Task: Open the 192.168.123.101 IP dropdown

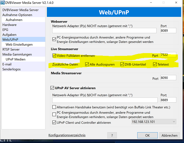Action: [x=154, y=122]
